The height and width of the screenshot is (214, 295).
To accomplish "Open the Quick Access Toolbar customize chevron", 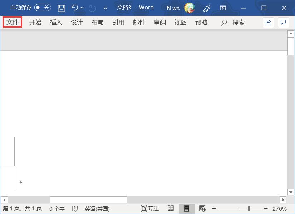I will tap(105, 8).
